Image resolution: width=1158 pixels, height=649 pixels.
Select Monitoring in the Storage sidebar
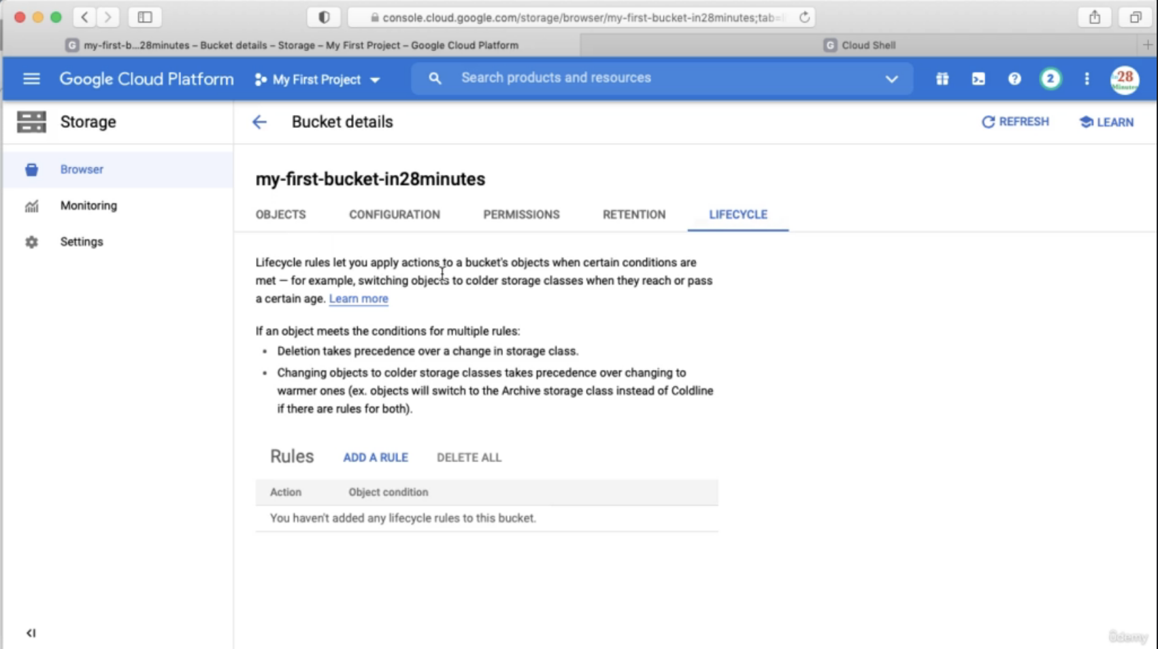point(88,205)
